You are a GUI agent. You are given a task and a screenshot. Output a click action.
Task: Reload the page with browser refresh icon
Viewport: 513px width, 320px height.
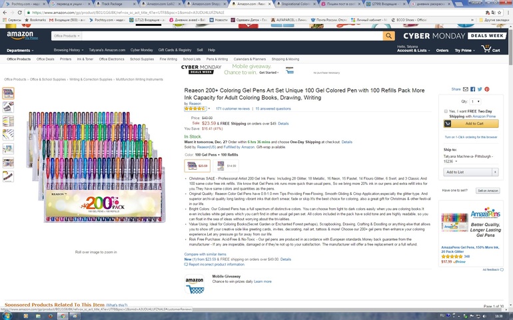(19, 13)
